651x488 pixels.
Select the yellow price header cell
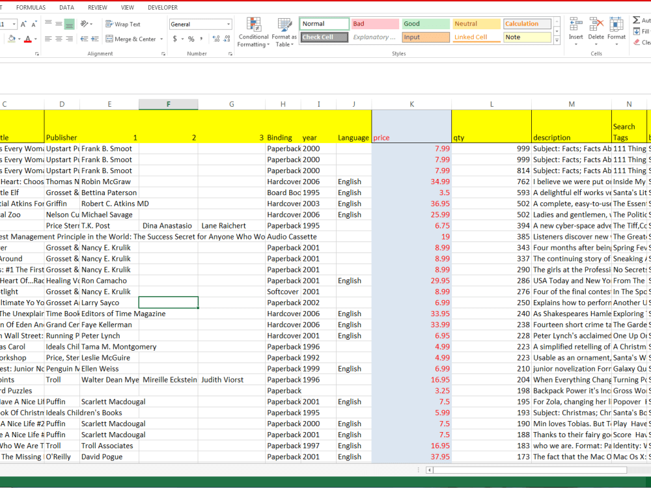click(x=411, y=127)
